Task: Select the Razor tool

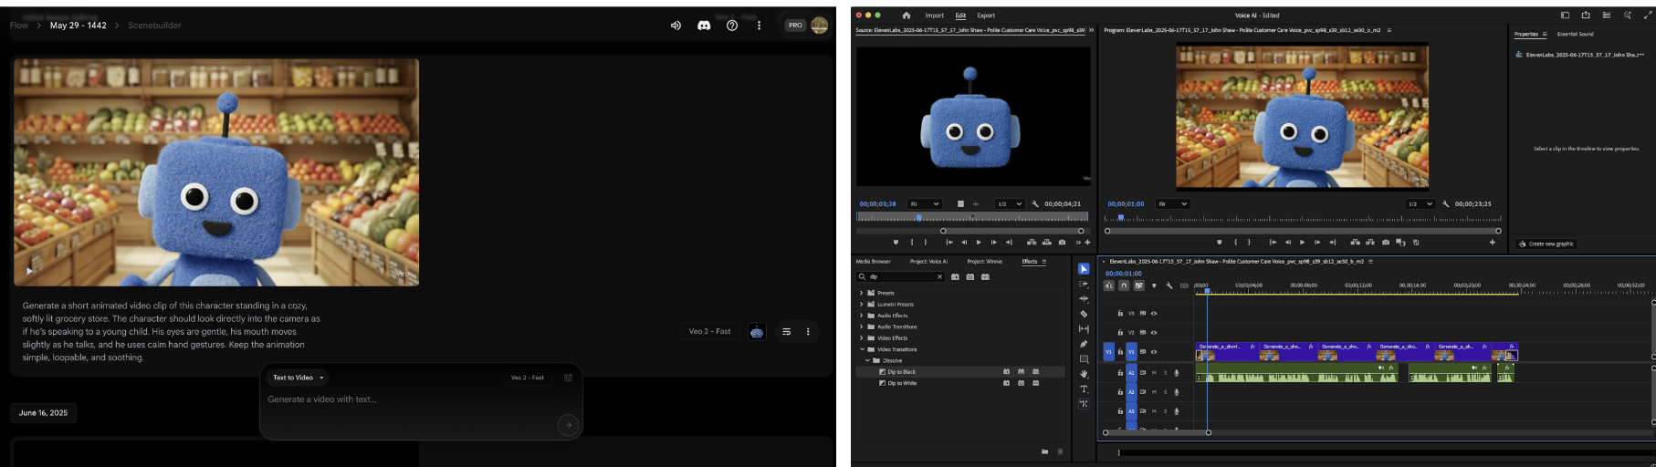Action: click(x=1084, y=314)
